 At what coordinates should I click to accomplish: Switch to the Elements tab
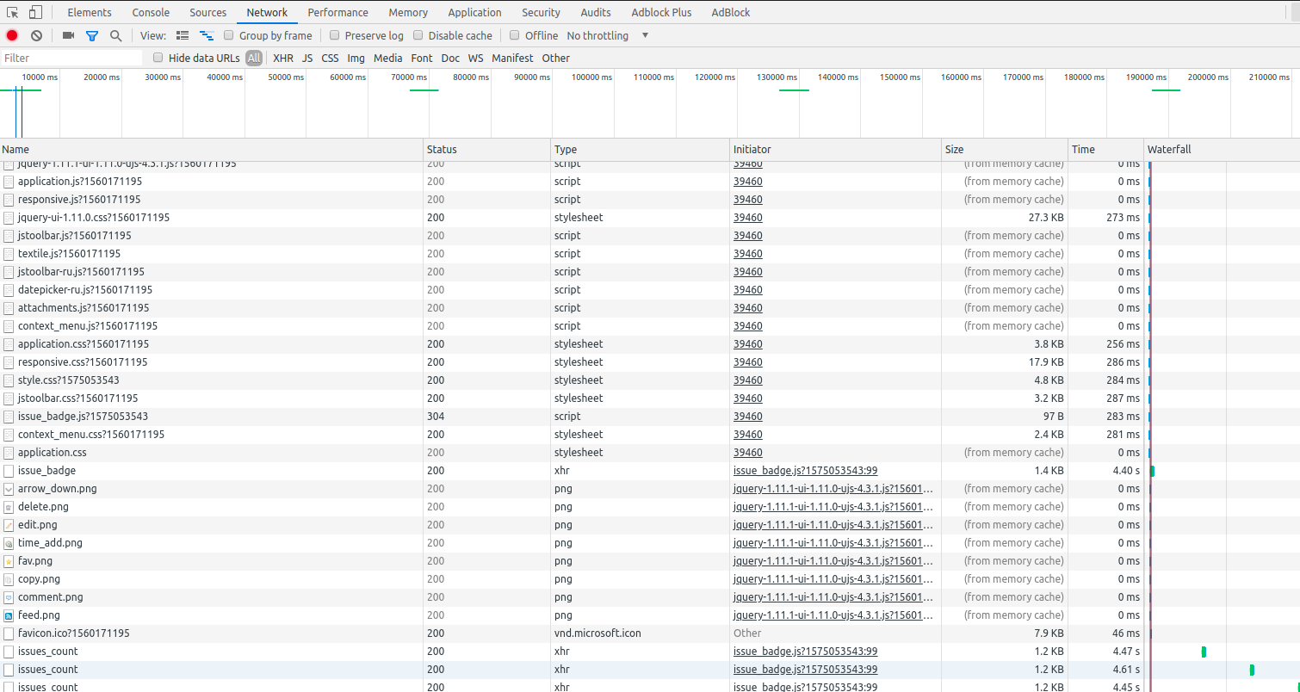[x=90, y=12]
